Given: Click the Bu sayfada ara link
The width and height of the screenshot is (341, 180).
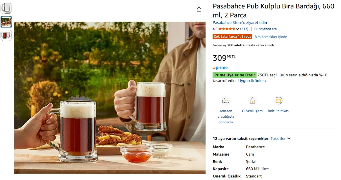Looking at the screenshot, I should coord(265,29).
